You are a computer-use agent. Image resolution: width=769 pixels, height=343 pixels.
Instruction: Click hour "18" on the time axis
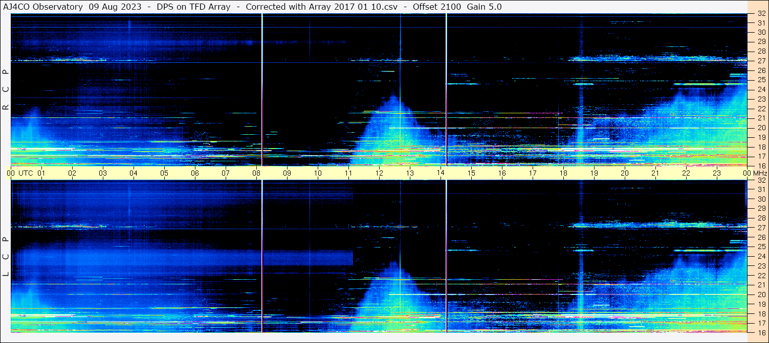coord(563,173)
